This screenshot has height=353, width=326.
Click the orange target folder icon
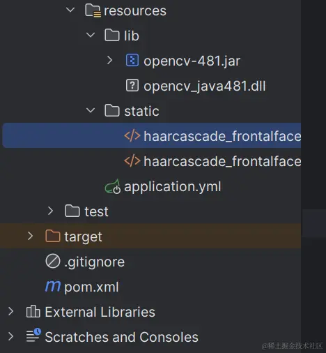click(53, 236)
